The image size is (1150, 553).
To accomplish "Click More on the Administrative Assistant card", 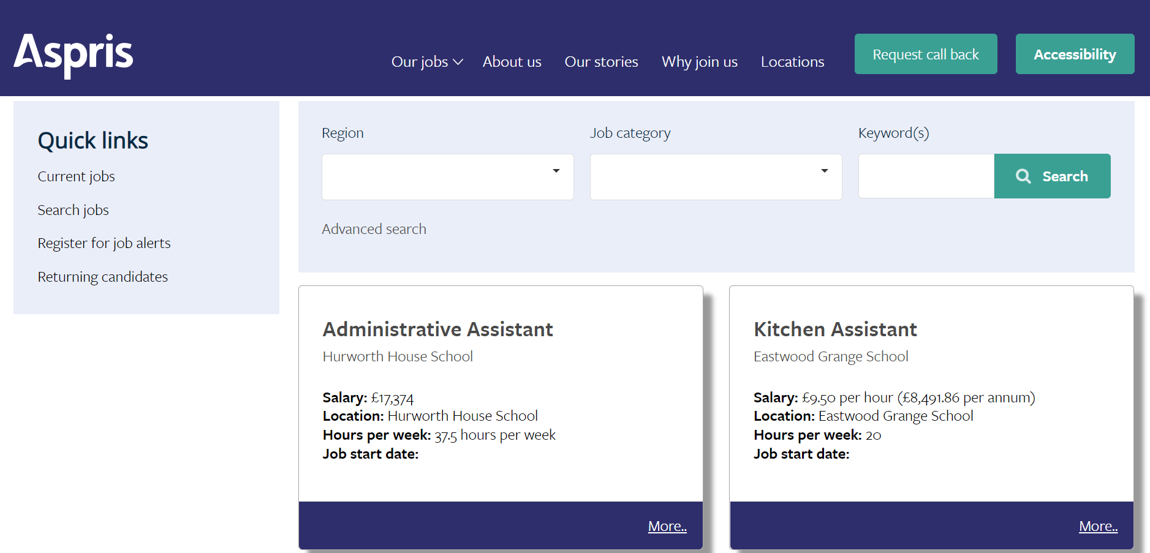I will pyautogui.click(x=667, y=525).
